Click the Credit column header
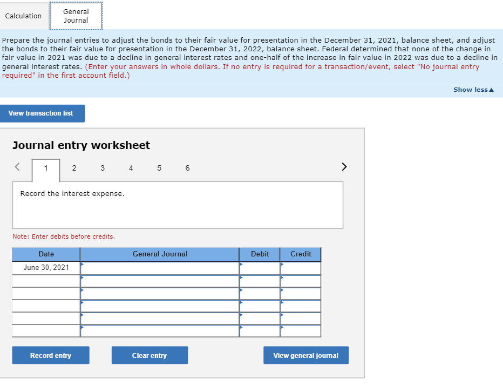 tap(301, 254)
